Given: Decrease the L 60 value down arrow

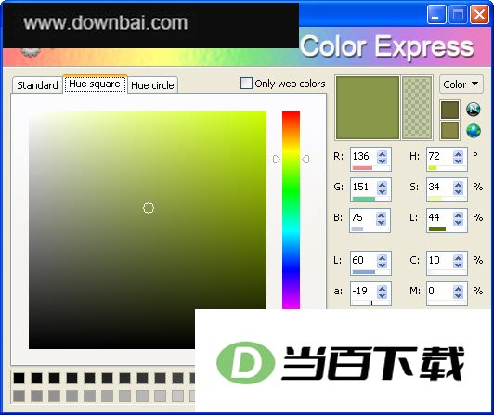Looking at the screenshot, I should click(x=383, y=266).
